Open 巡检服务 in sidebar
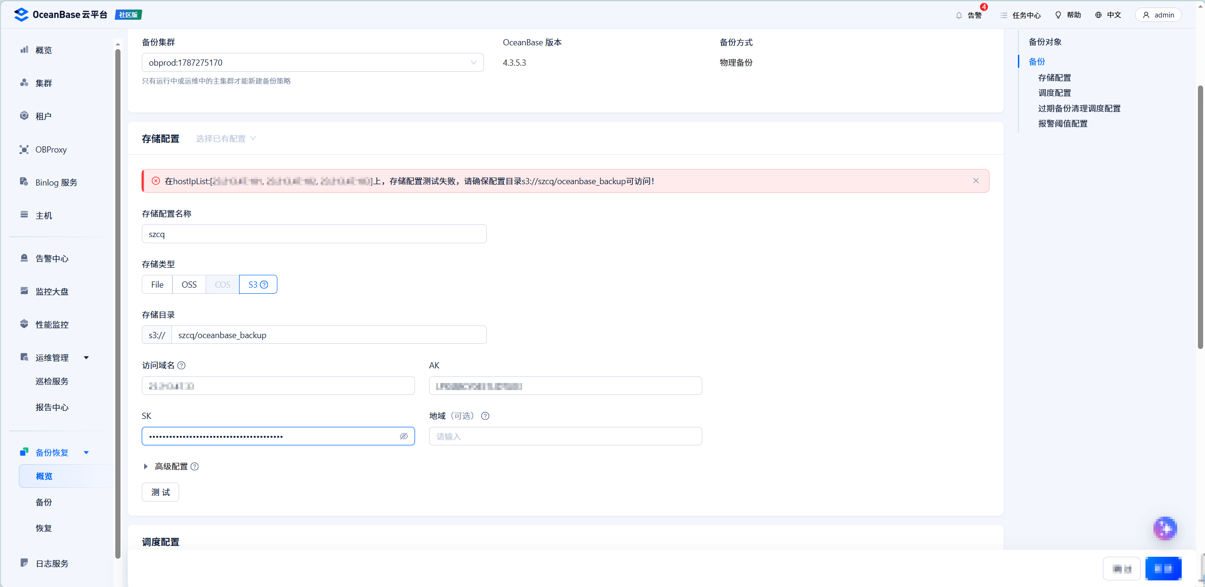This screenshot has height=587, width=1205. click(52, 381)
